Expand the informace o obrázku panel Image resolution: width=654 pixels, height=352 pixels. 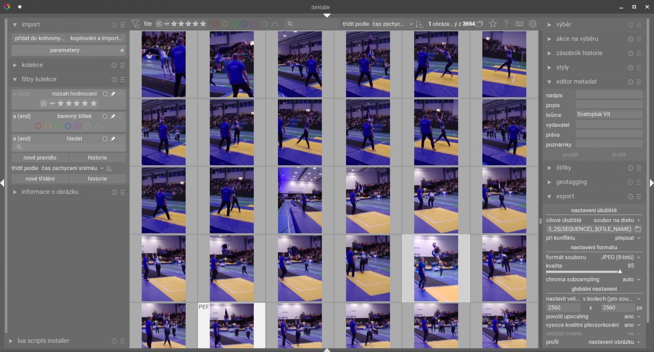(x=15, y=192)
